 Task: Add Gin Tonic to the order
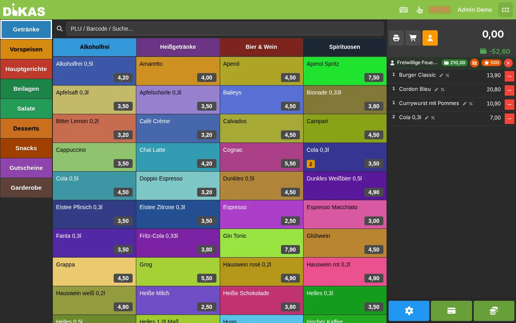click(262, 243)
